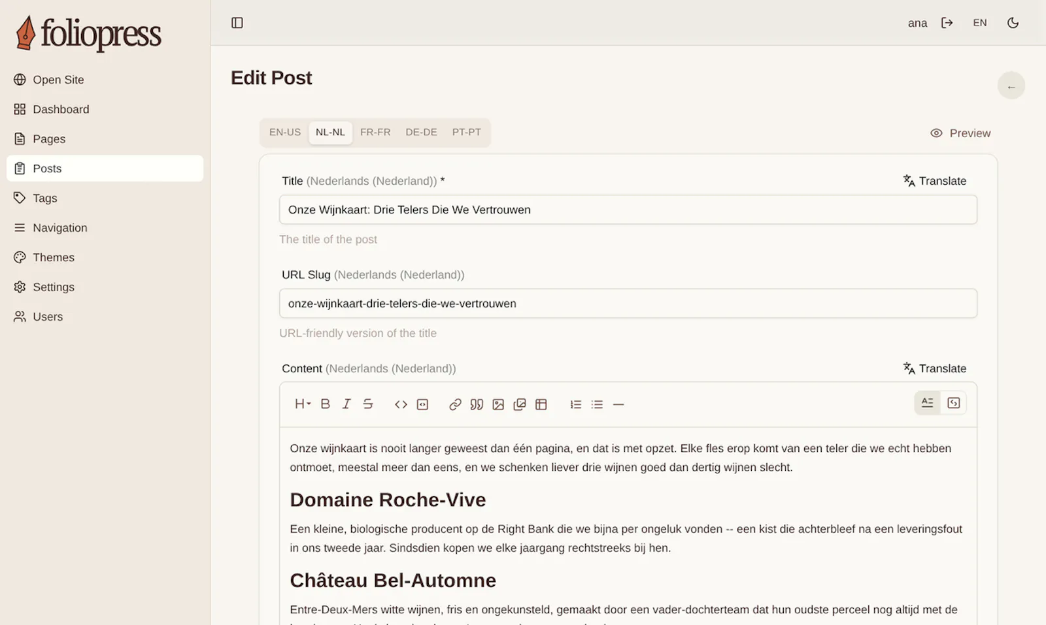Go to the Dashboard
1046x625 pixels.
click(x=105, y=109)
